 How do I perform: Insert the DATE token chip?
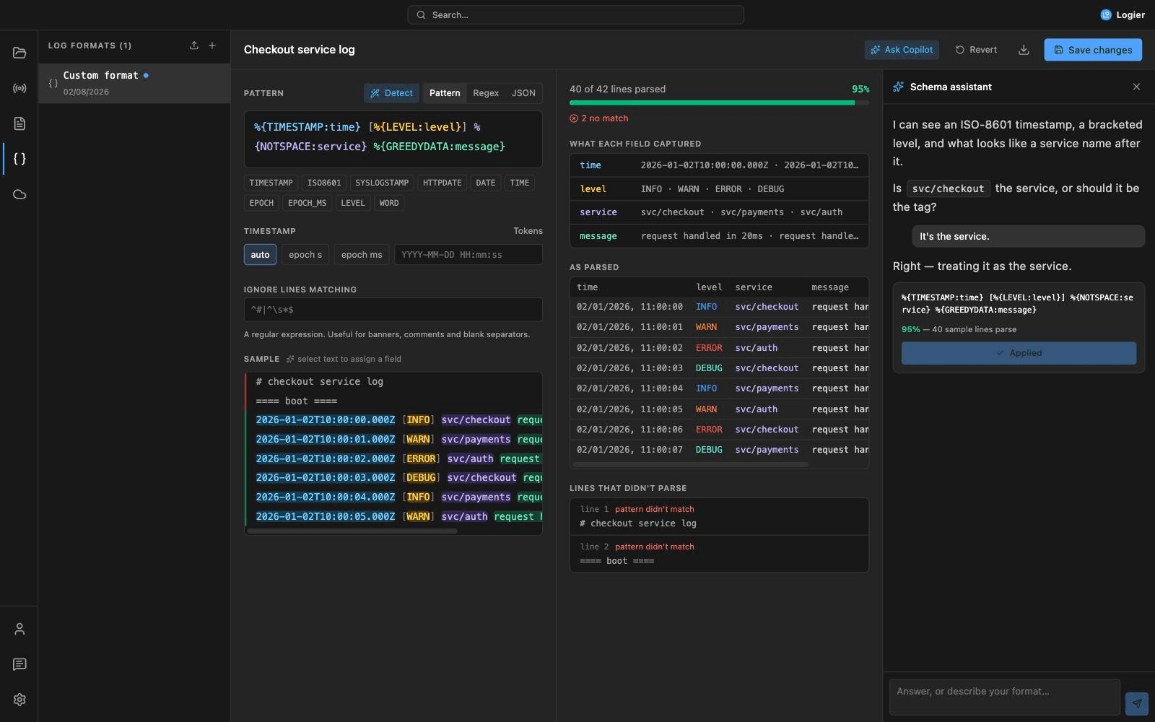pos(486,183)
